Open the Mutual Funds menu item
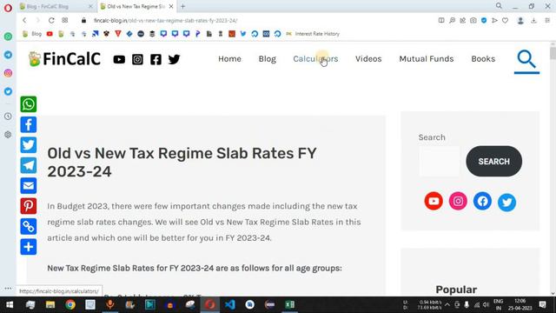Viewport: 556px width, 313px height. tap(427, 59)
